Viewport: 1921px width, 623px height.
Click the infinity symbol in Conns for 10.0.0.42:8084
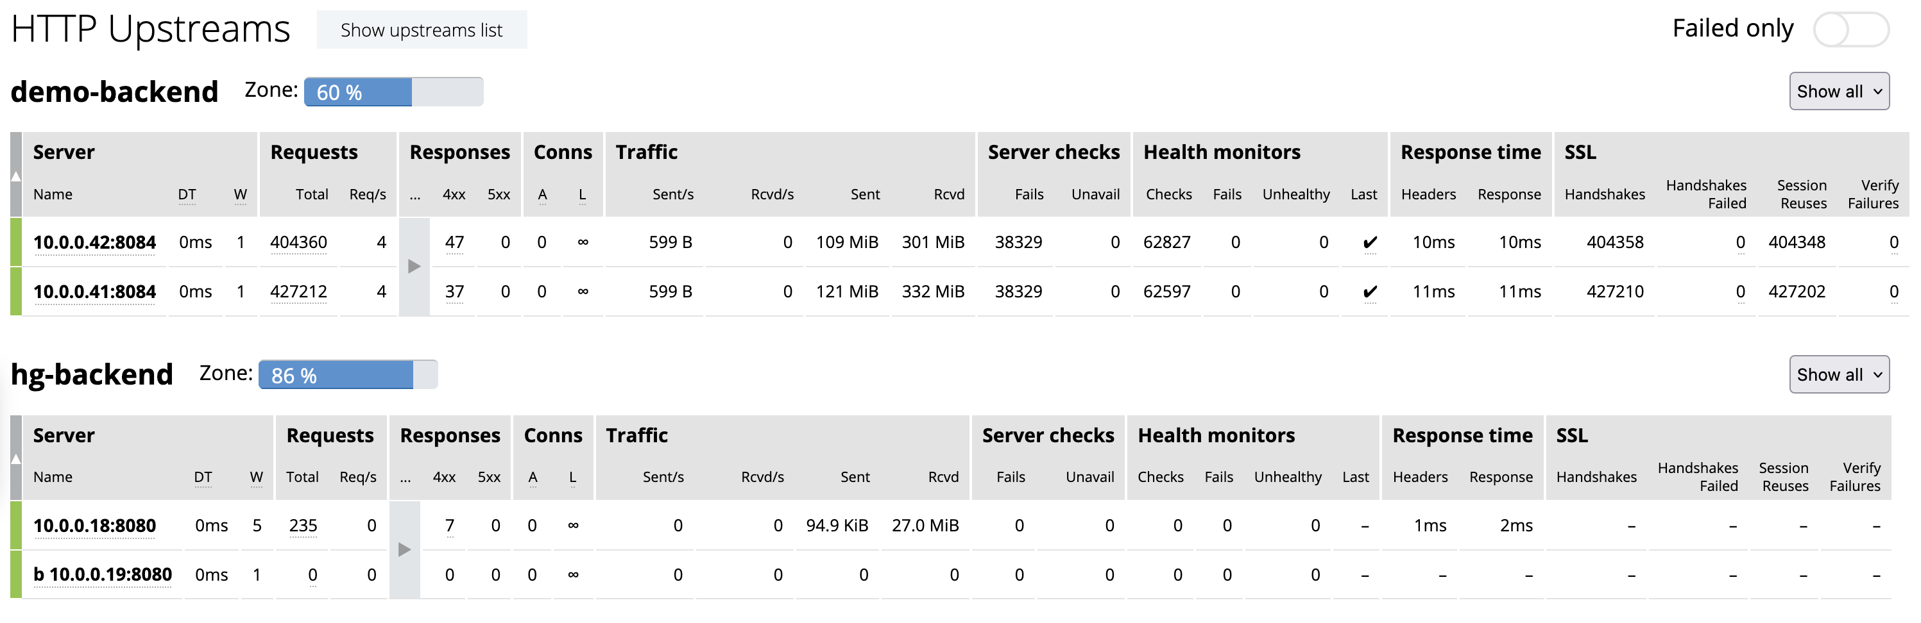[583, 242]
